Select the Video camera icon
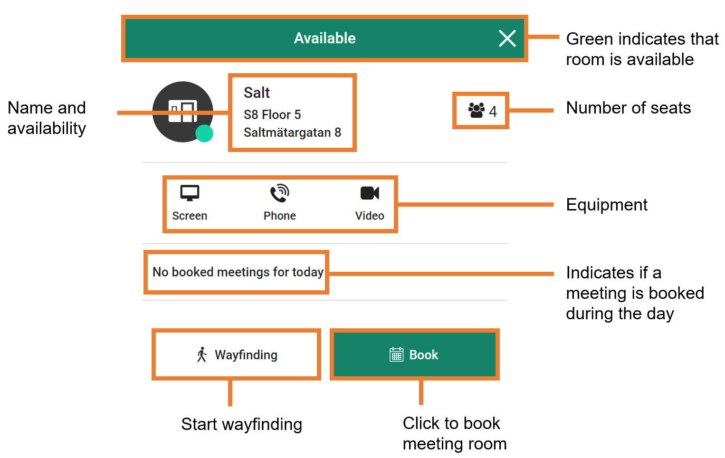 point(370,193)
